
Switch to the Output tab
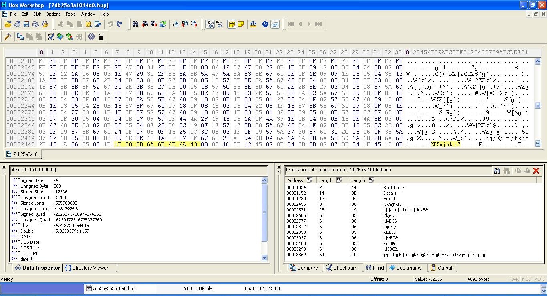(441, 268)
